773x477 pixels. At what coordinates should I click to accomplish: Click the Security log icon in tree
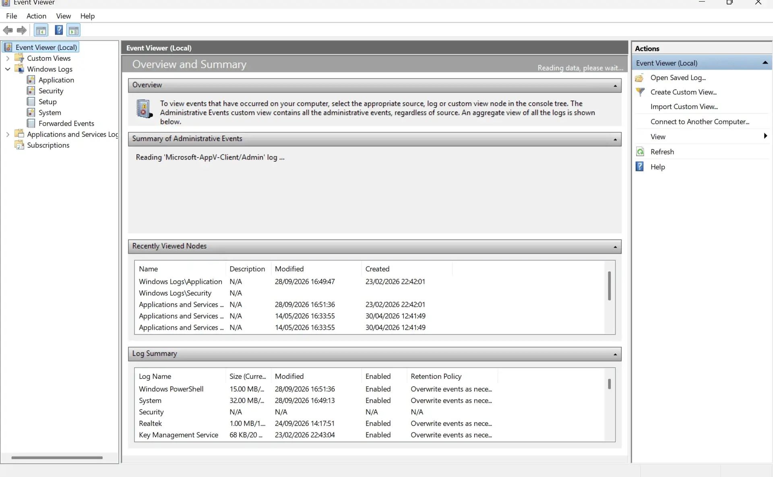[x=31, y=90]
